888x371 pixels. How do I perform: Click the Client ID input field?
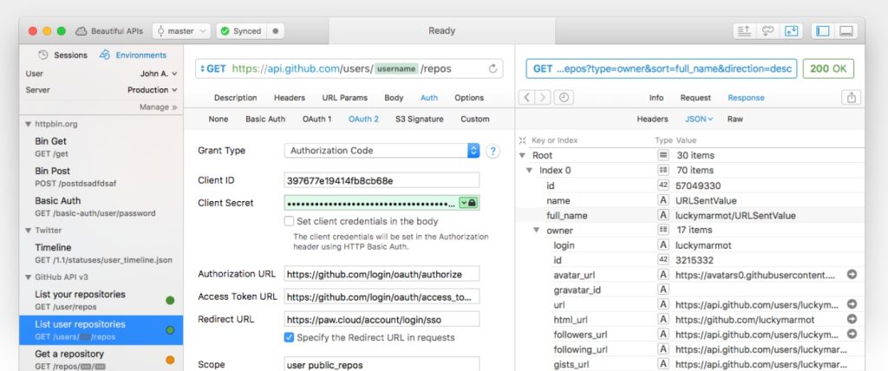point(382,180)
